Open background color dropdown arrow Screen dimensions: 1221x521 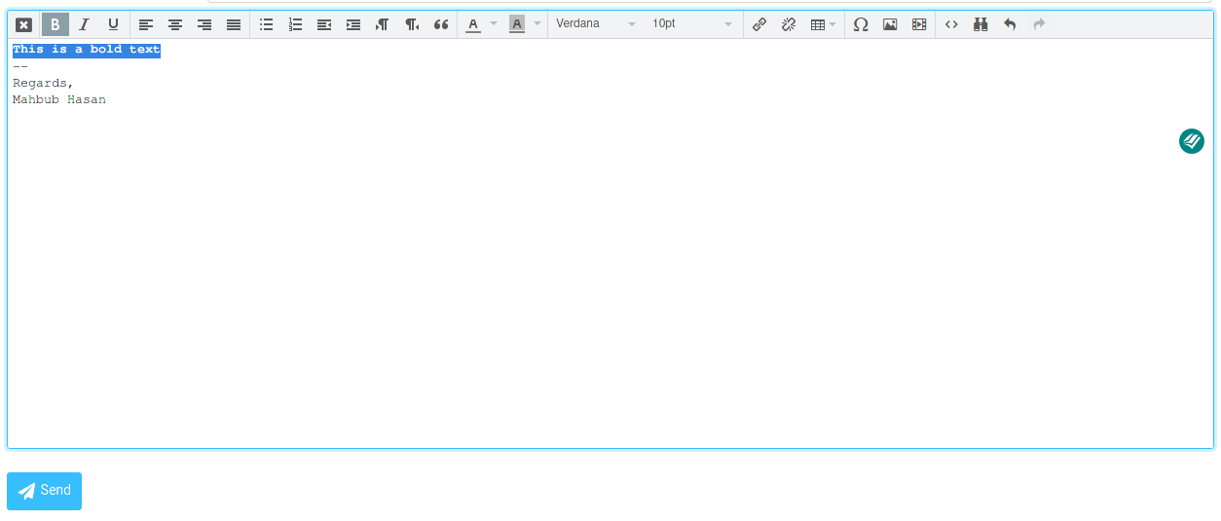tap(537, 24)
